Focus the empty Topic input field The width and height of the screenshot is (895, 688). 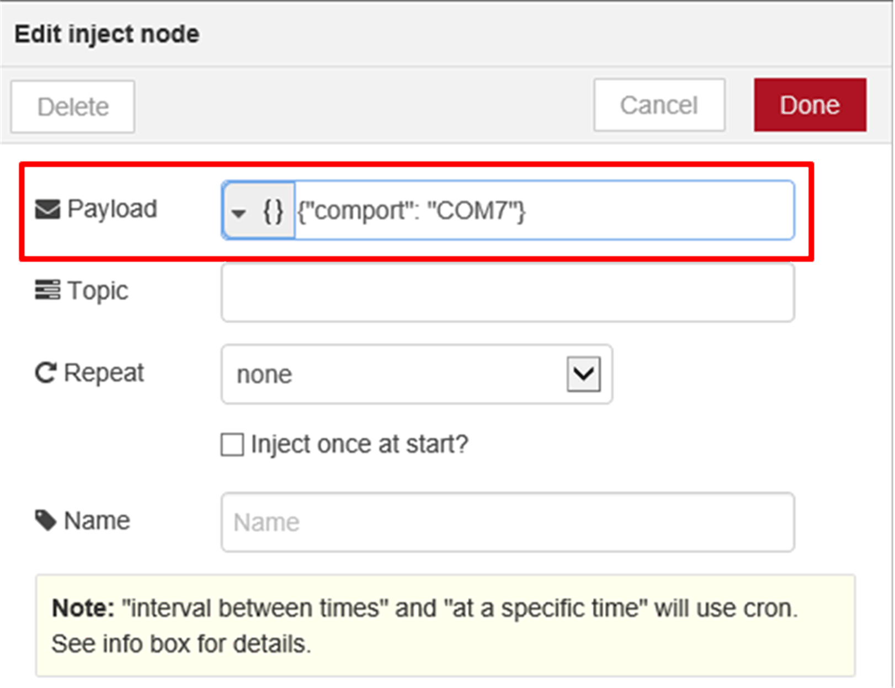pos(508,292)
